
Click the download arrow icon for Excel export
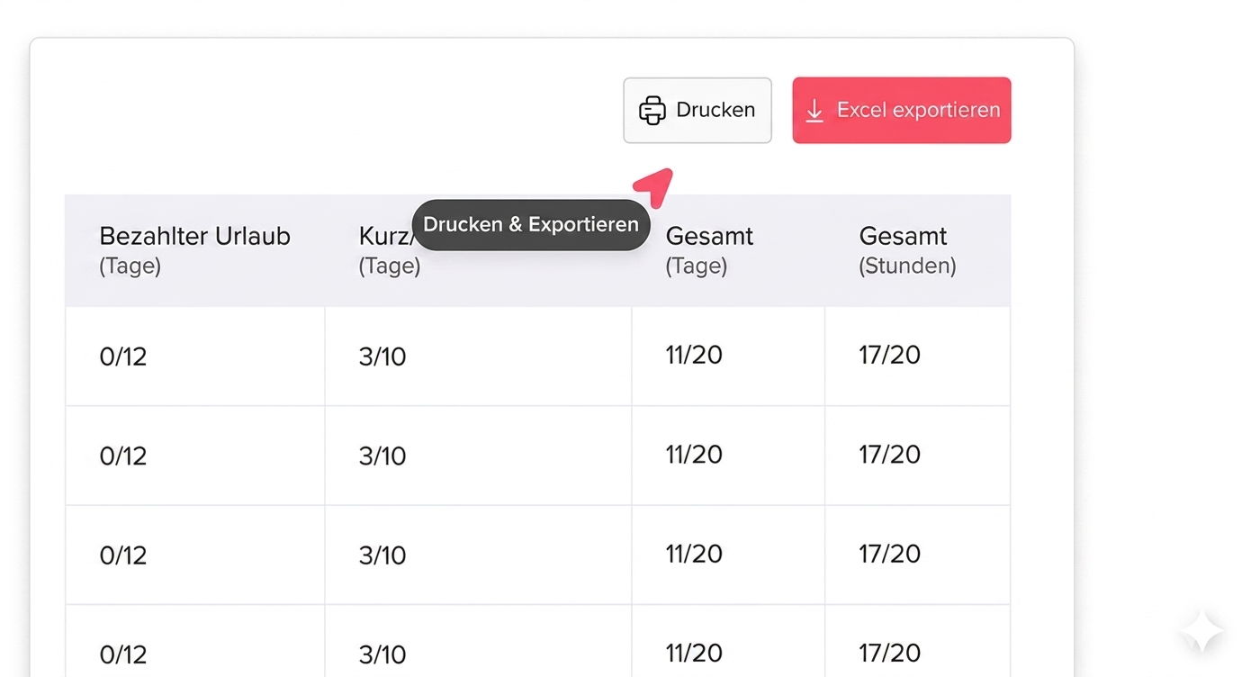point(814,111)
